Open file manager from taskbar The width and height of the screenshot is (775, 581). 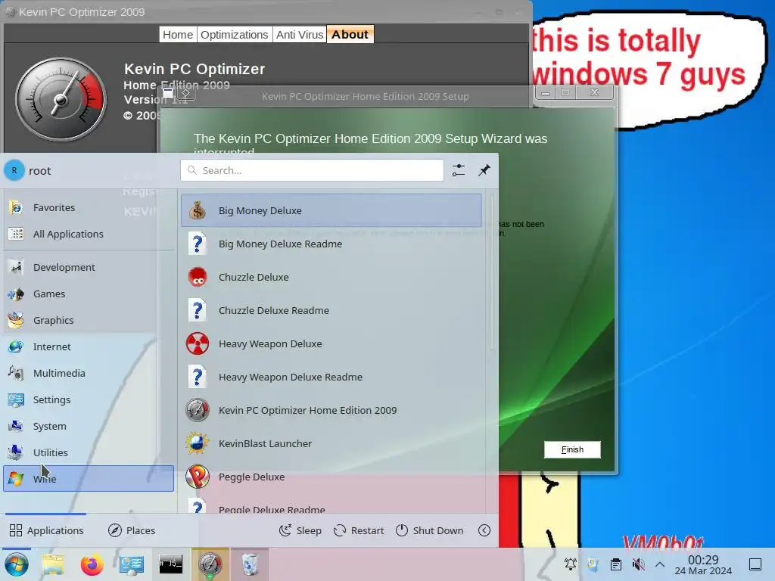[x=53, y=564]
